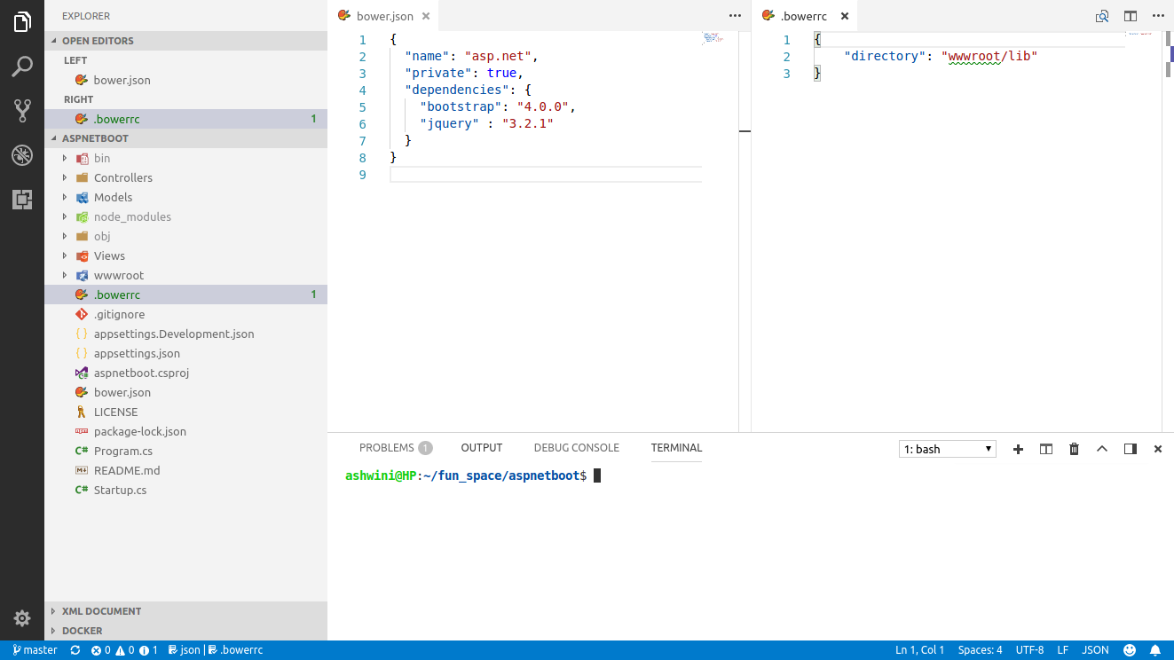Open the terminal selector dropdown showing 1: bash

[947, 449]
